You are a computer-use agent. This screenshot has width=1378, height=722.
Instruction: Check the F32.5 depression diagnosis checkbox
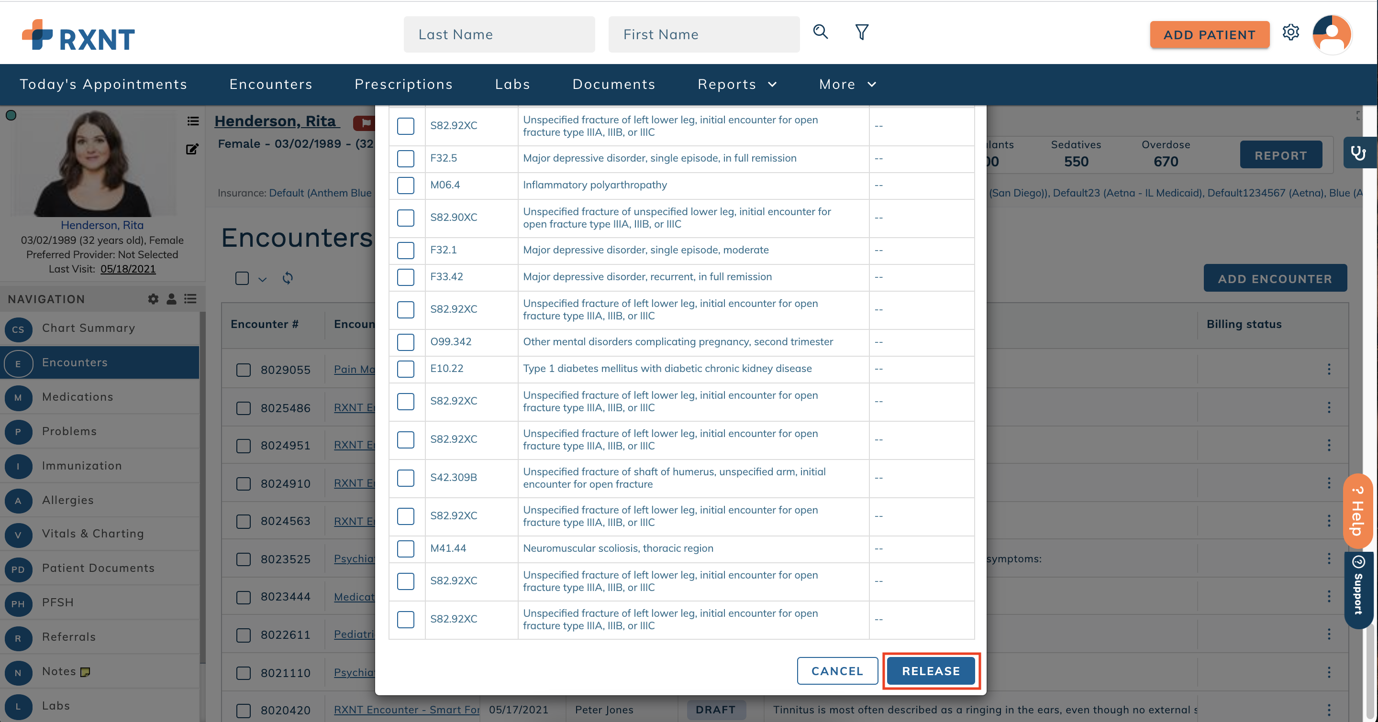coord(406,159)
